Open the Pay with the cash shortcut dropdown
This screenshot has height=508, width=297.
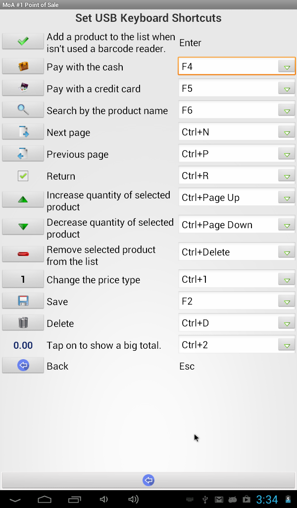(237, 66)
